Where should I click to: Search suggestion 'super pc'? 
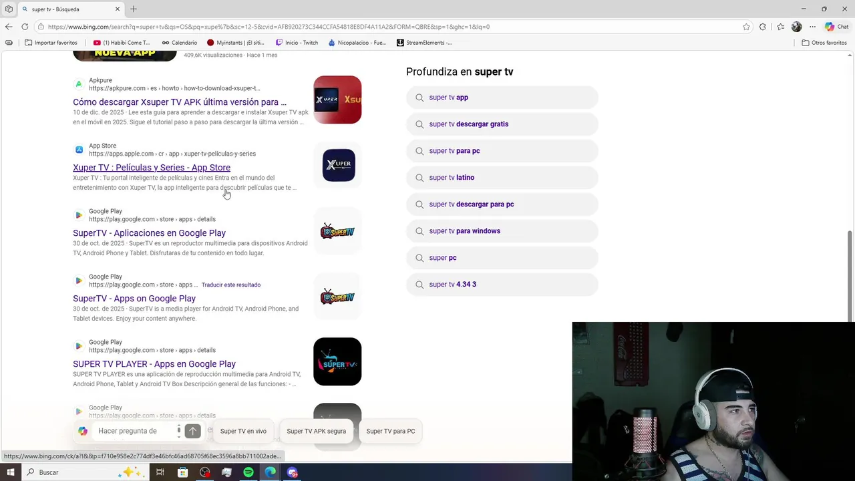click(502, 258)
